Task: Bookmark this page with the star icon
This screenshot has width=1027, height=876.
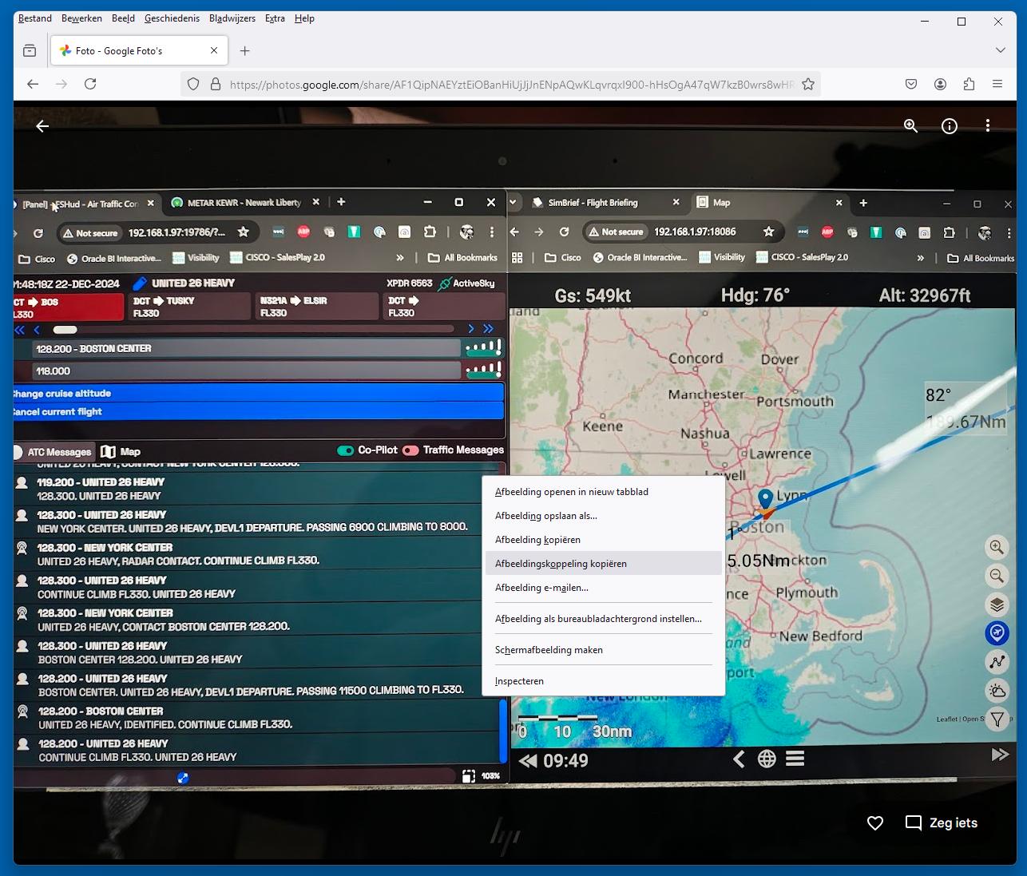Action: pyautogui.click(x=808, y=84)
